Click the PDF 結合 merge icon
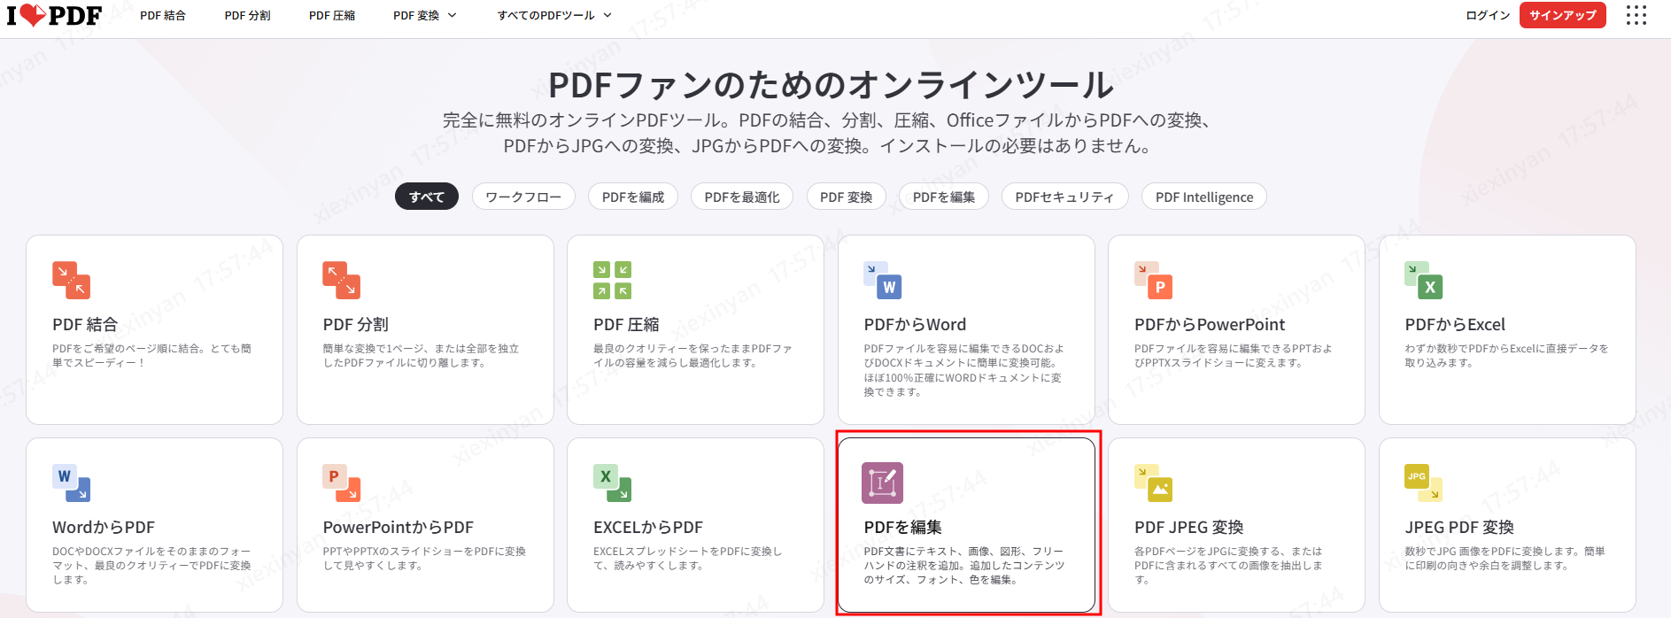The image size is (1671, 618). pyautogui.click(x=72, y=280)
